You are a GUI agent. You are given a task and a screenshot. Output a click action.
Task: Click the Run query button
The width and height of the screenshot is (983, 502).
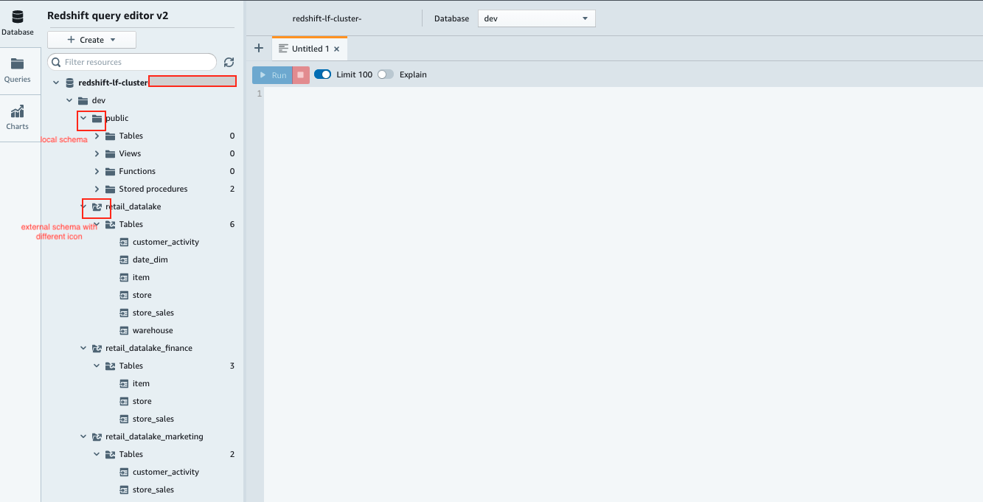pos(272,75)
